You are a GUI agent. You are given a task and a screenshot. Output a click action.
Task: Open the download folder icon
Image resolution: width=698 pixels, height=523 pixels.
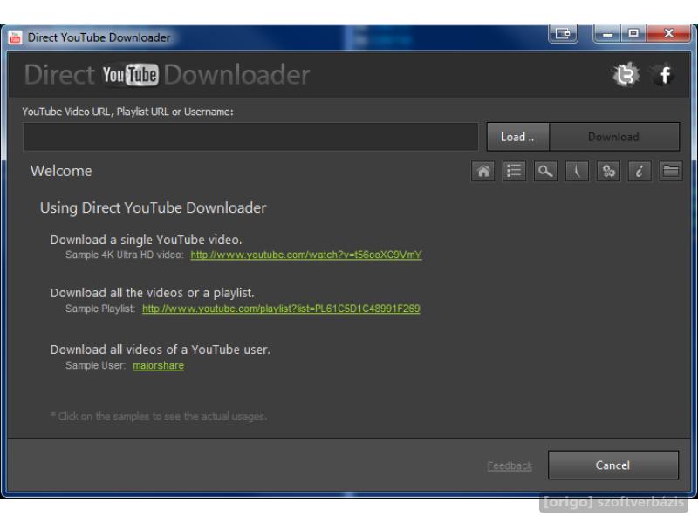pyautogui.click(x=671, y=171)
